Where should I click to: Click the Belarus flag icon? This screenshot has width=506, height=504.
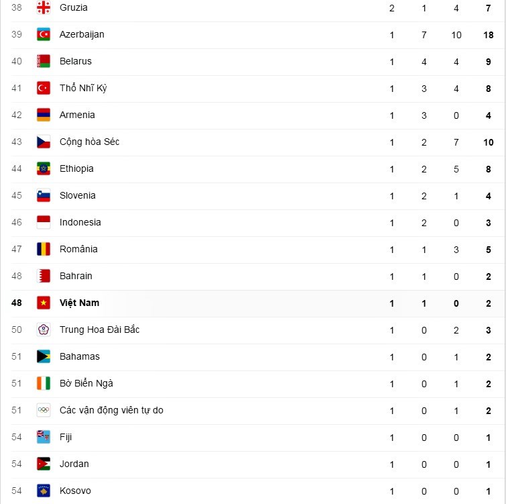tap(44, 61)
